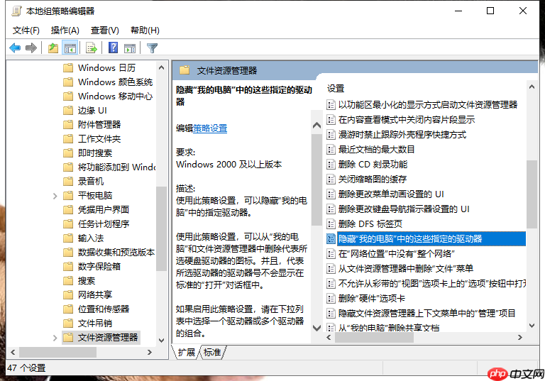Image resolution: width=545 pixels, height=381 pixels.
Task: Select the 任务计划程序 folder
Action: click(97, 224)
